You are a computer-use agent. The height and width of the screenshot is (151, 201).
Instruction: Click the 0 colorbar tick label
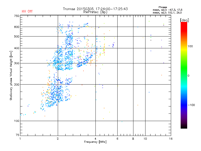[x=188, y=76]
